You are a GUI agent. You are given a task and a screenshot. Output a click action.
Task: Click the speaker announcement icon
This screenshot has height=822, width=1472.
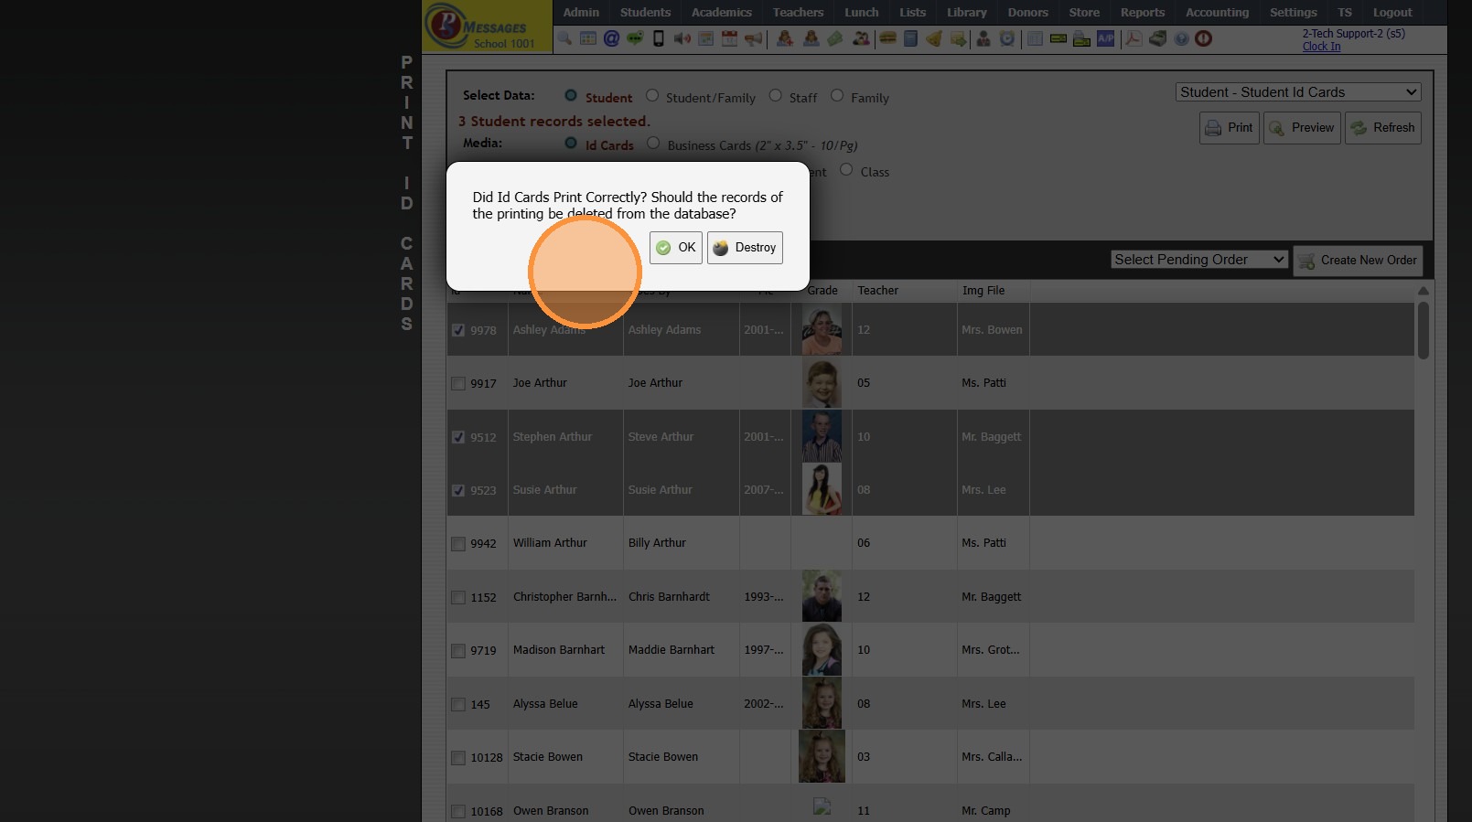(x=682, y=38)
